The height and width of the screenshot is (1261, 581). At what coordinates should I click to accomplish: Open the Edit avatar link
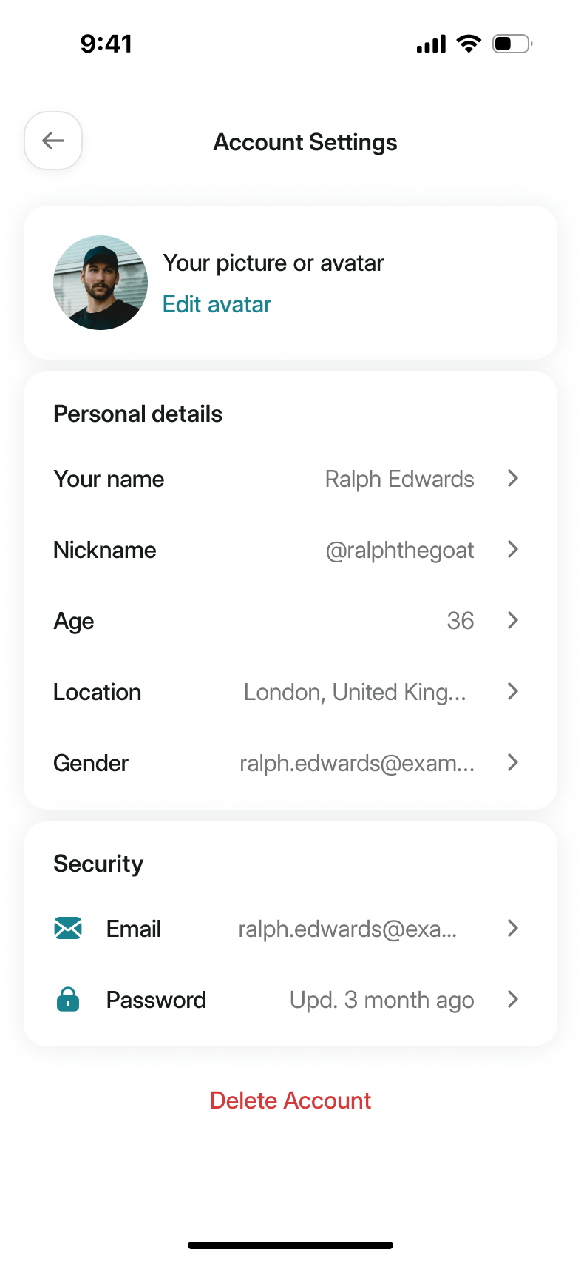pyautogui.click(x=217, y=304)
